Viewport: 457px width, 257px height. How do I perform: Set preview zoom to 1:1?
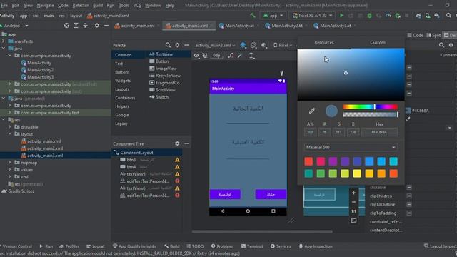point(353,211)
